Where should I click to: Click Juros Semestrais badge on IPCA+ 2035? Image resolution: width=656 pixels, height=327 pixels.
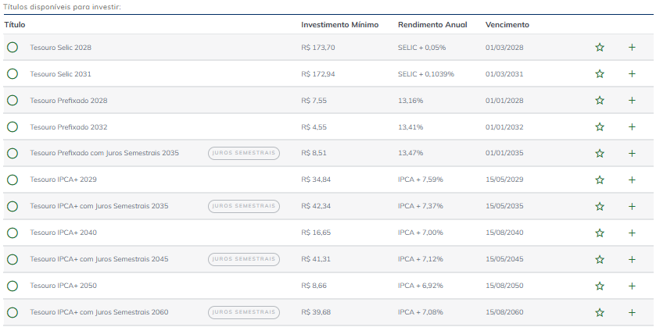[x=244, y=206]
